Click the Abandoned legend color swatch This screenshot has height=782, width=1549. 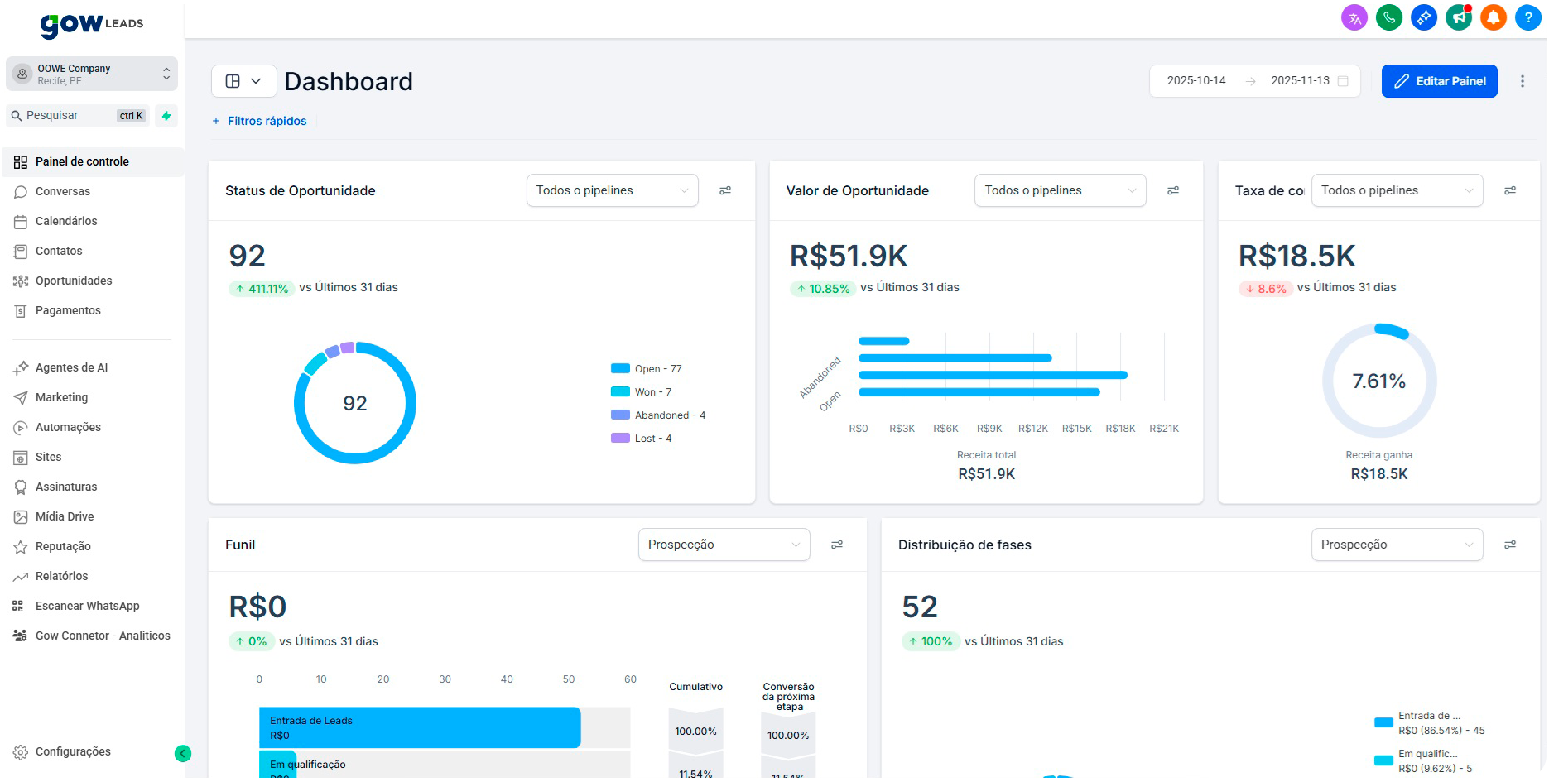click(x=620, y=415)
